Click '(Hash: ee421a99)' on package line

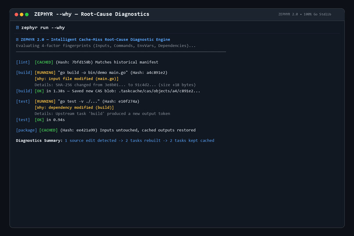79,130
